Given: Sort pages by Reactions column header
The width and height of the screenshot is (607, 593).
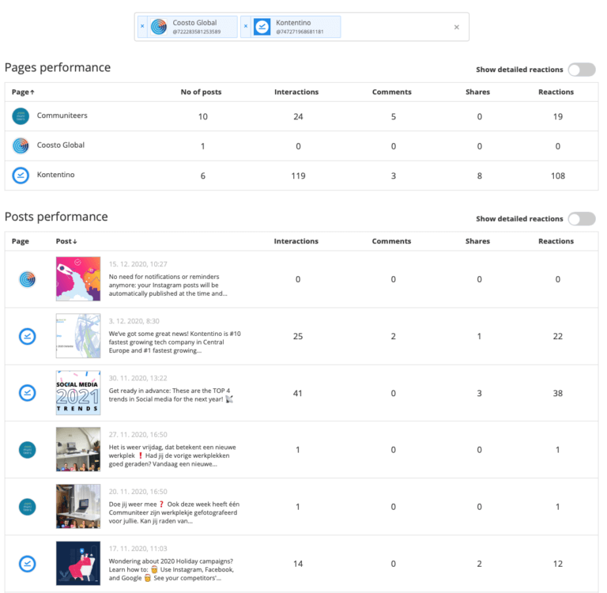Looking at the screenshot, I should click(556, 93).
